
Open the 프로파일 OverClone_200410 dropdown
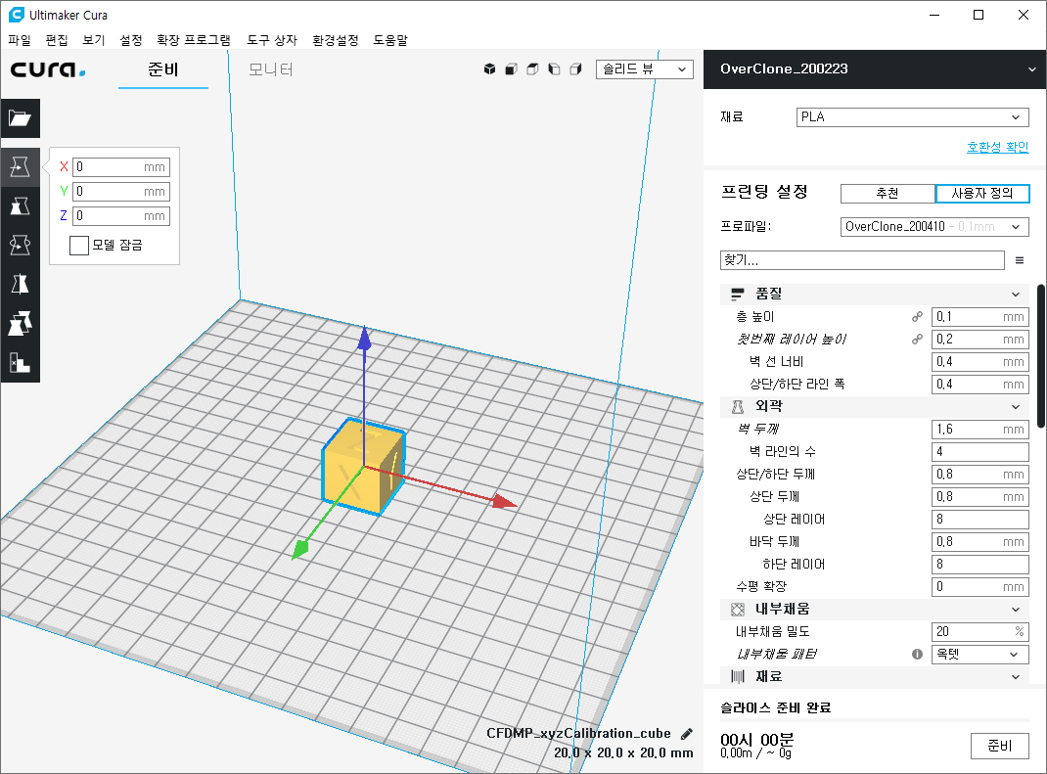pyautogui.click(x=934, y=226)
